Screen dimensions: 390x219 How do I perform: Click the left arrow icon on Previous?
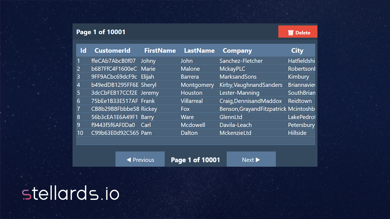click(x=129, y=160)
